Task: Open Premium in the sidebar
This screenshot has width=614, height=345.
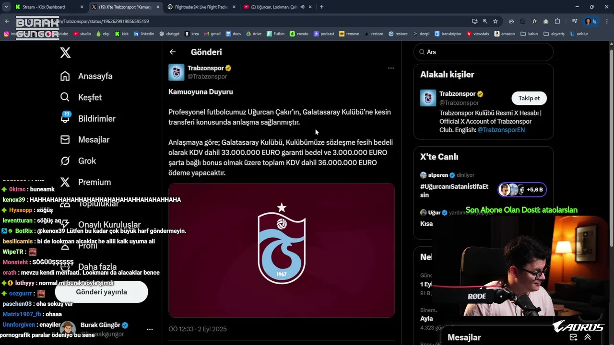Action: click(x=85, y=182)
